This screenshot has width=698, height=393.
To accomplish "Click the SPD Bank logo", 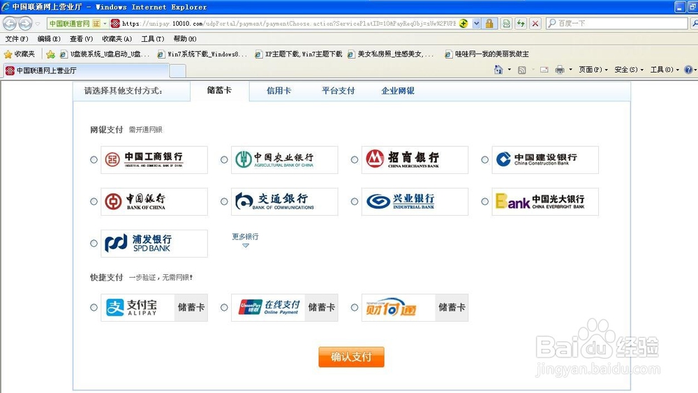I will [x=154, y=244].
